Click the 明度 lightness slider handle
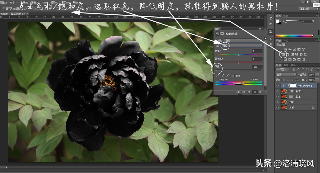This screenshot has height=173, width=320. pyautogui.click(x=216, y=71)
